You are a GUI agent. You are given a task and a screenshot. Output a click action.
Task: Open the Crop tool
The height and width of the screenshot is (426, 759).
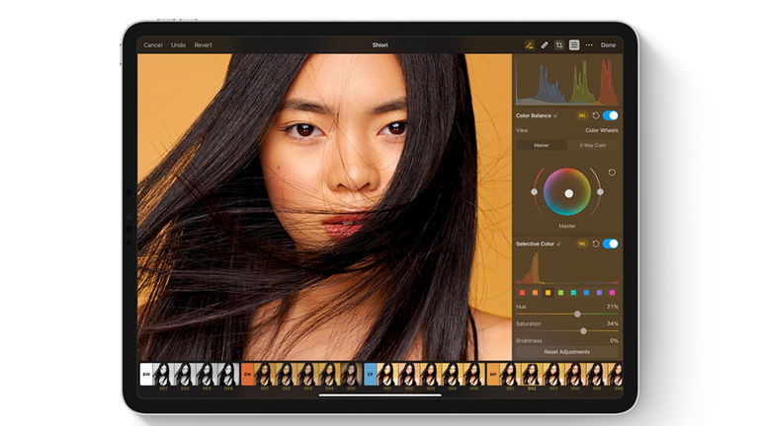[559, 45]
